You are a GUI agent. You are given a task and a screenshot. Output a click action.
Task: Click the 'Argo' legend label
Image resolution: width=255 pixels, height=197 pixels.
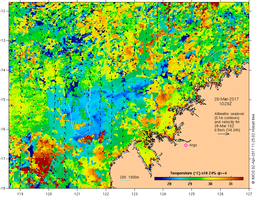tap(193, 145)
